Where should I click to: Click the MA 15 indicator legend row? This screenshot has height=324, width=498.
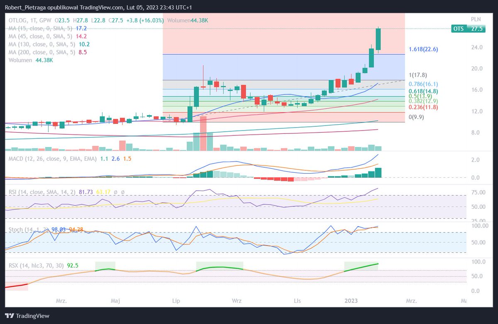coord(48,28)
